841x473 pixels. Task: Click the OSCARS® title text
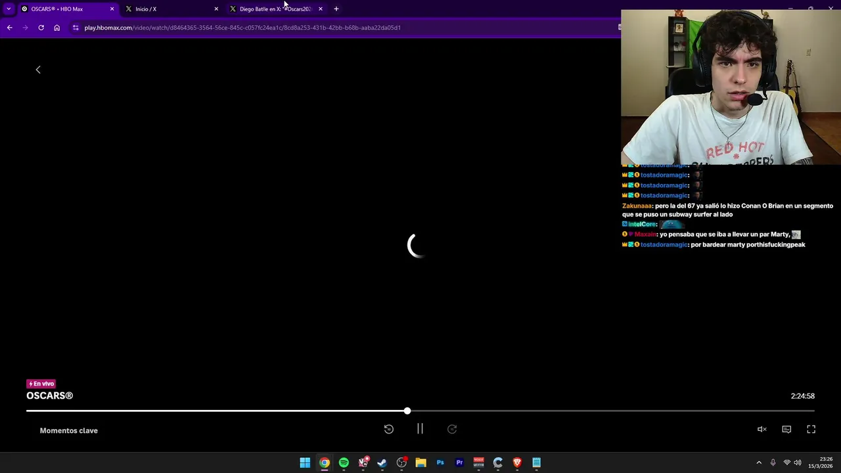[x=50, y=395]
